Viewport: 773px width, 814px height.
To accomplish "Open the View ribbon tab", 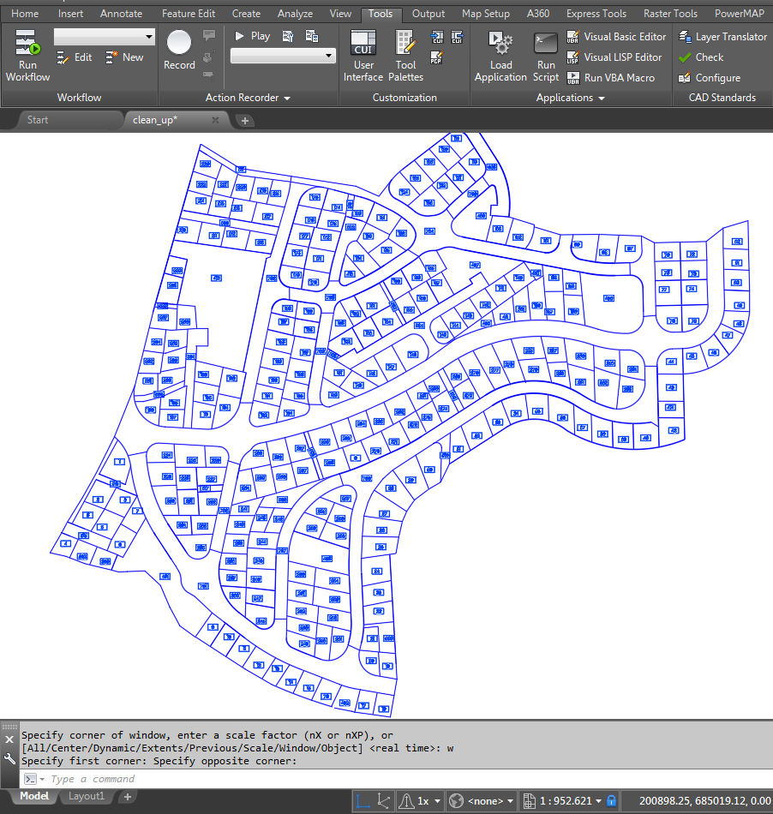I will click(x=340, y=14).
